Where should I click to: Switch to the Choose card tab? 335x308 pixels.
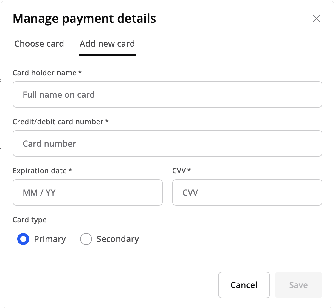click(x=39, y=44)
